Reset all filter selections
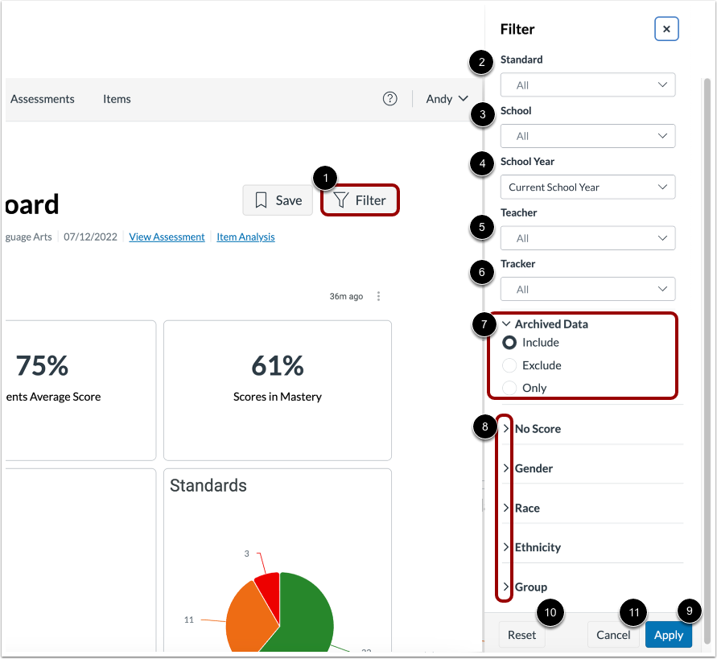 (x=521, y=634)
